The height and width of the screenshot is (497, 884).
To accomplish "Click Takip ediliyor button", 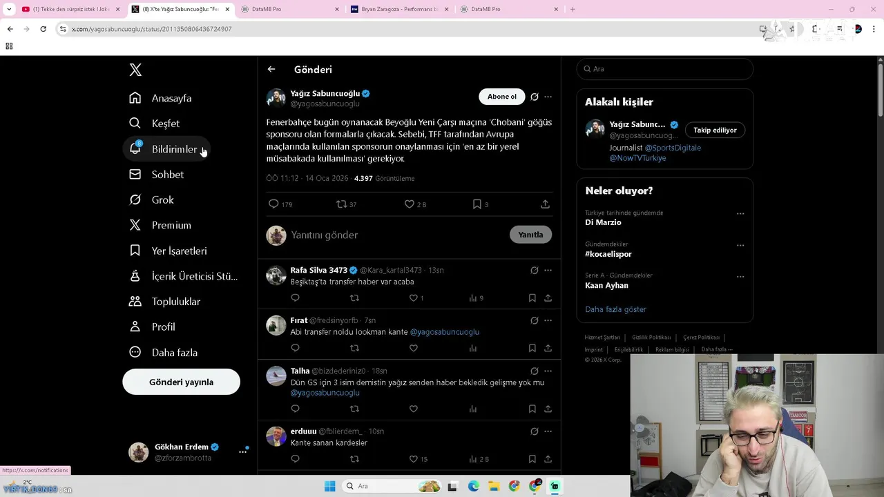I will [x=715, y=130].
